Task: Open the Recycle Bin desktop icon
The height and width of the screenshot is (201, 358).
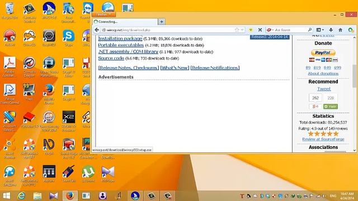Action: point(10,11)
